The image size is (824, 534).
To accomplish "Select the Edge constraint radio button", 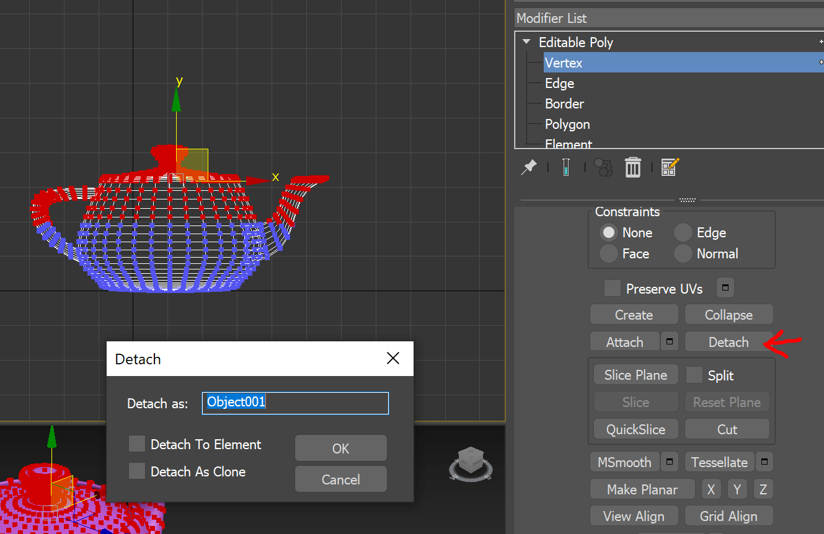I will [x=683, y=232].
